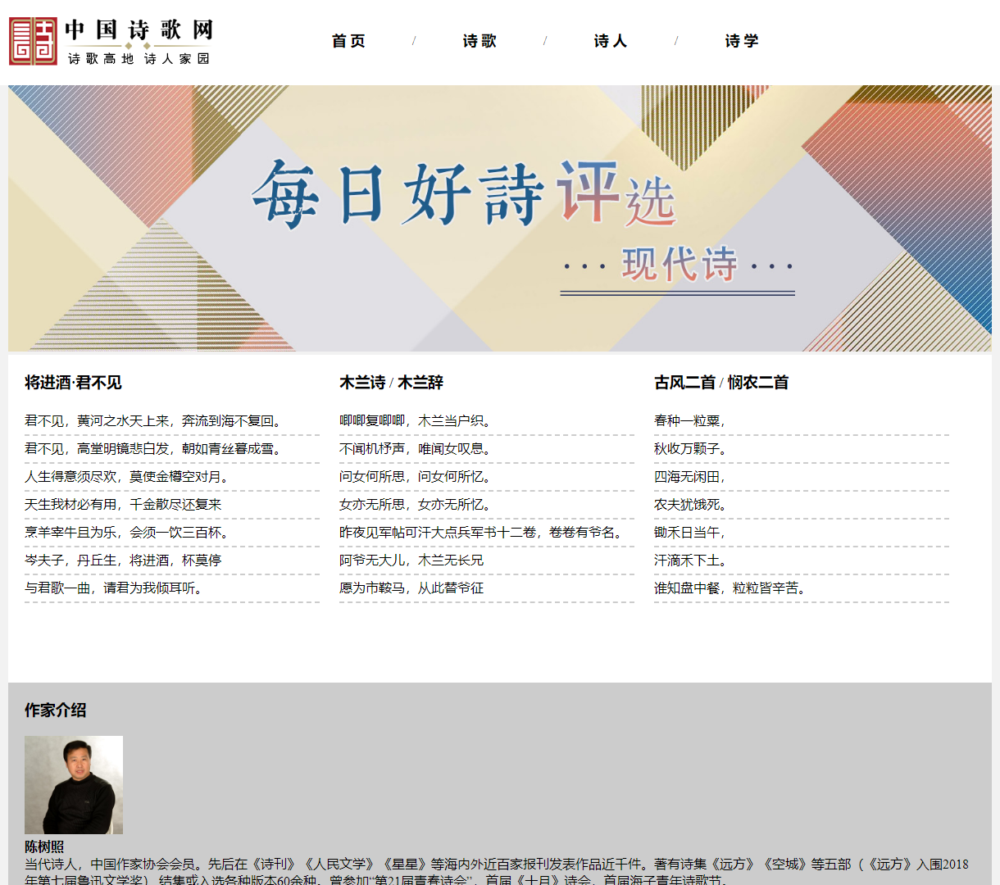Open the 首页 menu item
This screenshot has width=1000, height=885.
click(348, 40)
